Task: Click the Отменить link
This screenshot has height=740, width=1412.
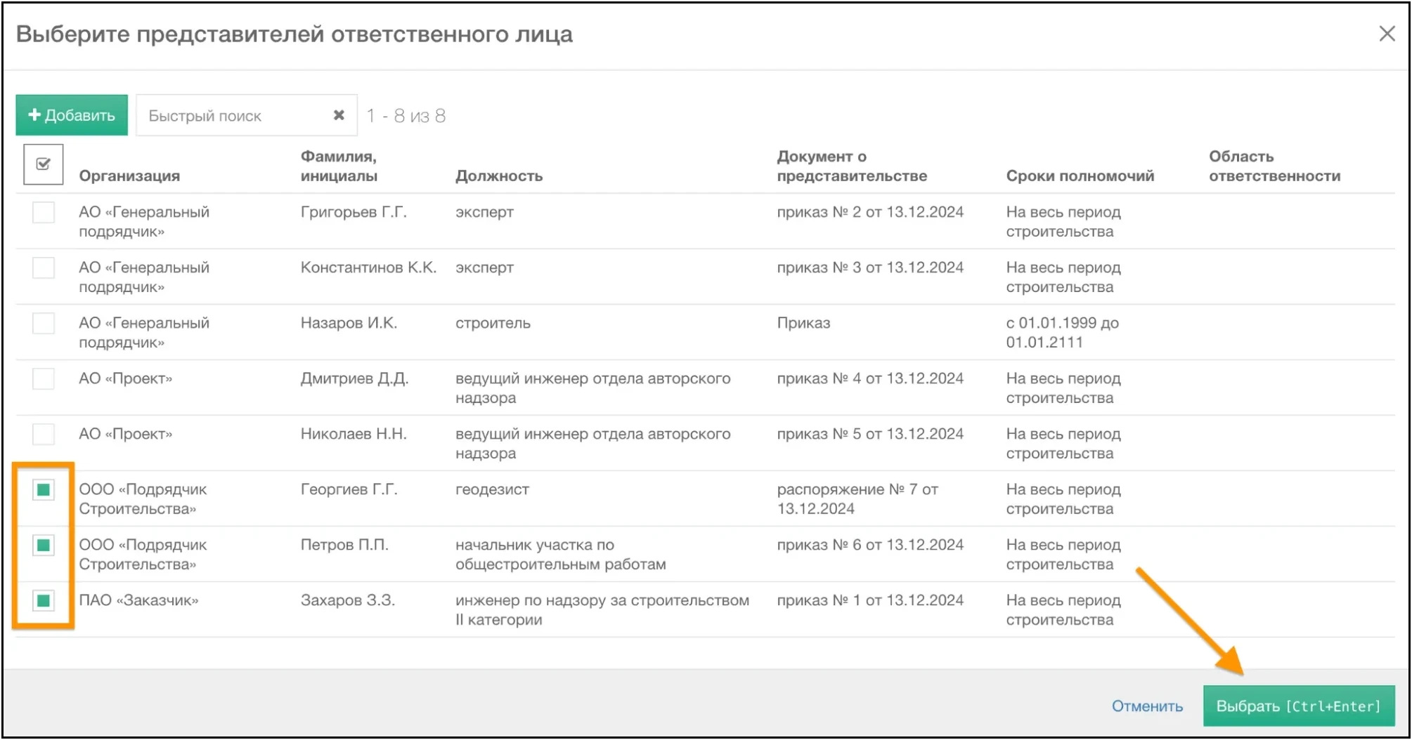Action: click(x=1146, y=706)
